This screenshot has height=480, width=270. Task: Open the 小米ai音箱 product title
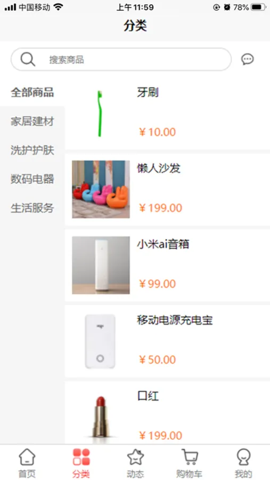pos(163,244)
